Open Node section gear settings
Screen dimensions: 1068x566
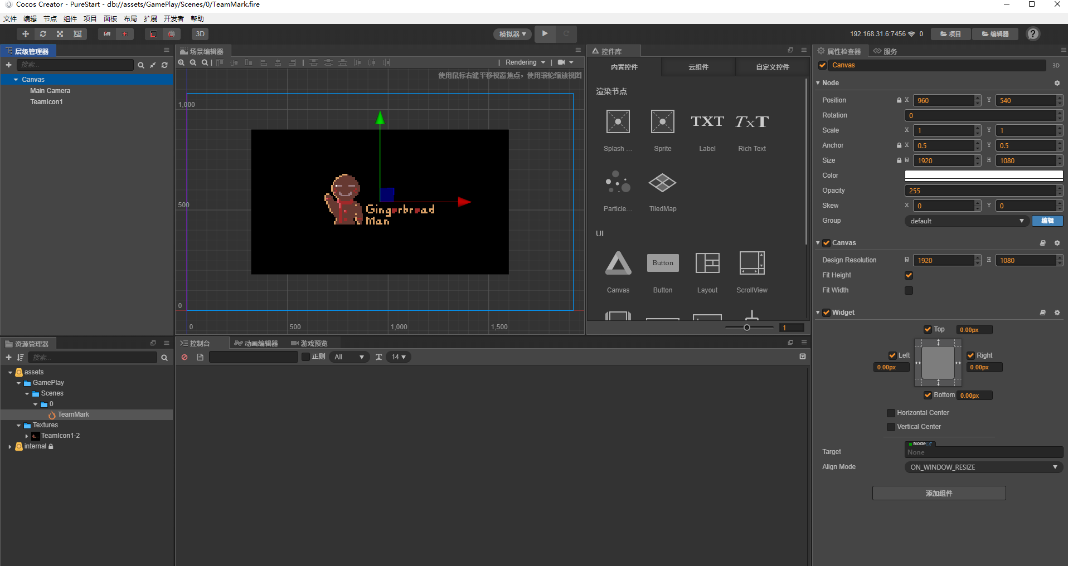tap(1057, 83)
